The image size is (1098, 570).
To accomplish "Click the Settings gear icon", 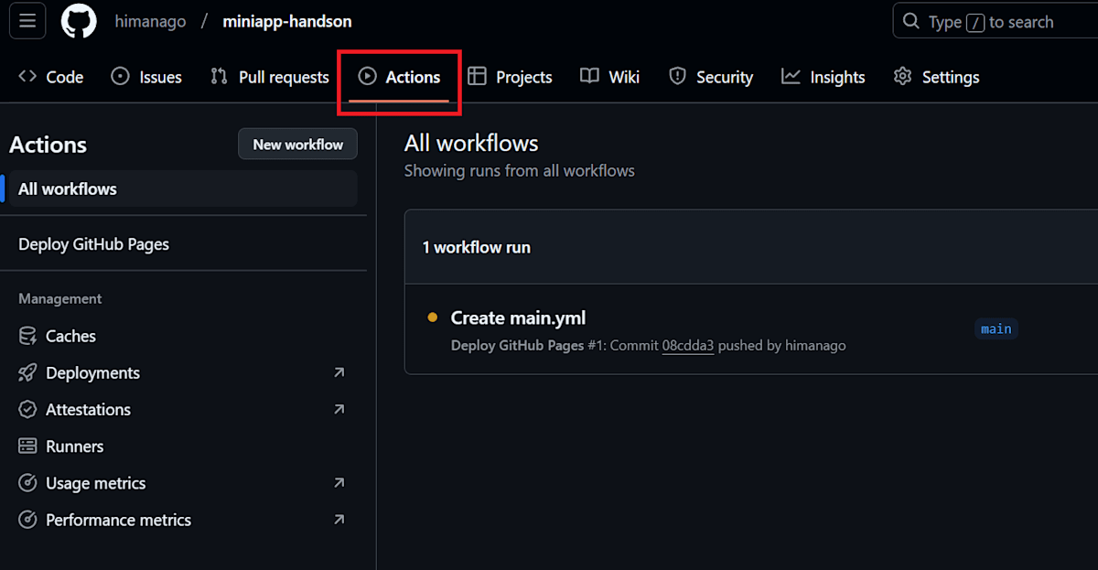I will [x=903, y=77].
